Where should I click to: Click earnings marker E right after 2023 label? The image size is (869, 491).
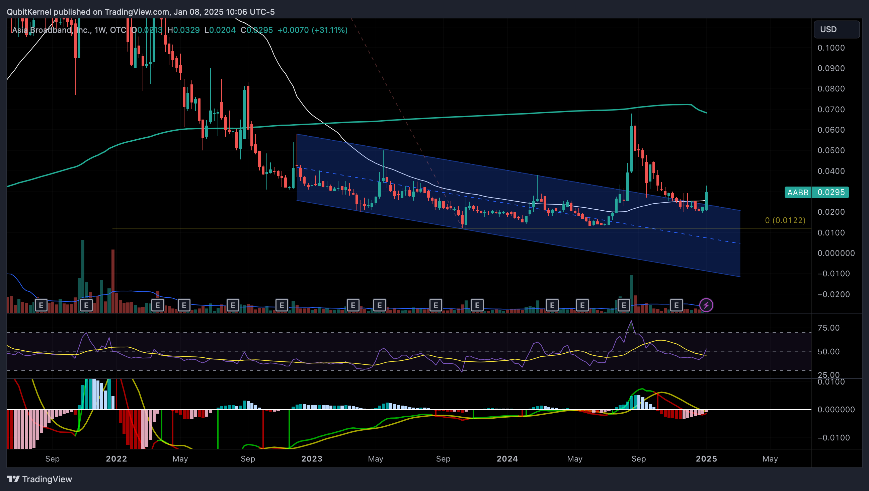(353, 305)
